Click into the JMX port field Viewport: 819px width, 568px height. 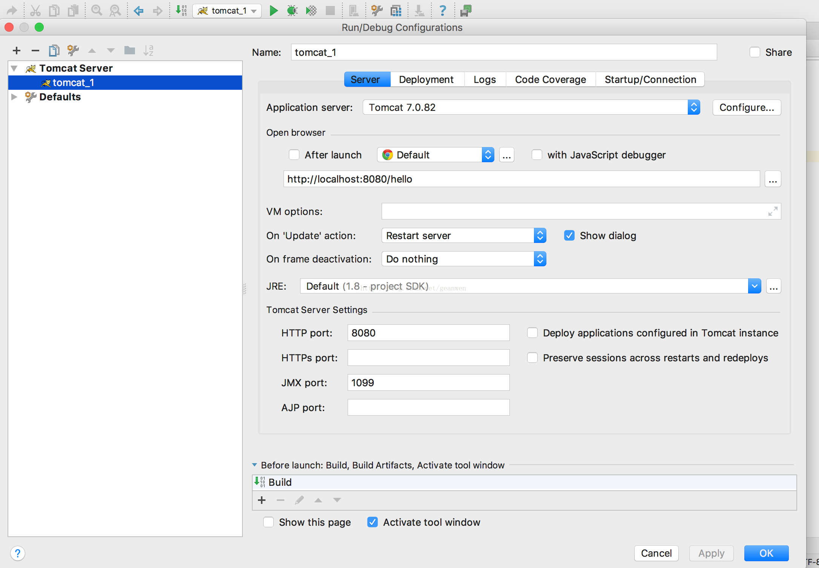428,382
